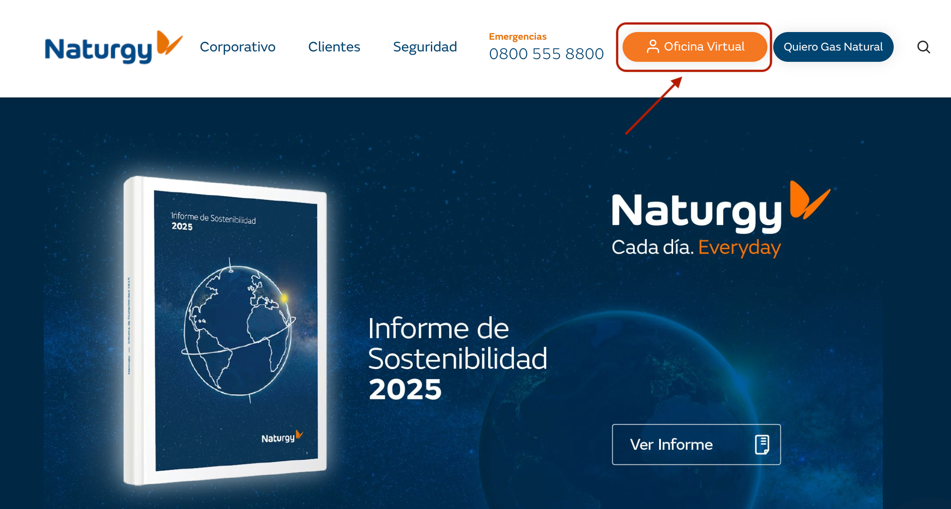Open the Seguridad menu
Screen dimensions: 951x509
coord(425,47)
